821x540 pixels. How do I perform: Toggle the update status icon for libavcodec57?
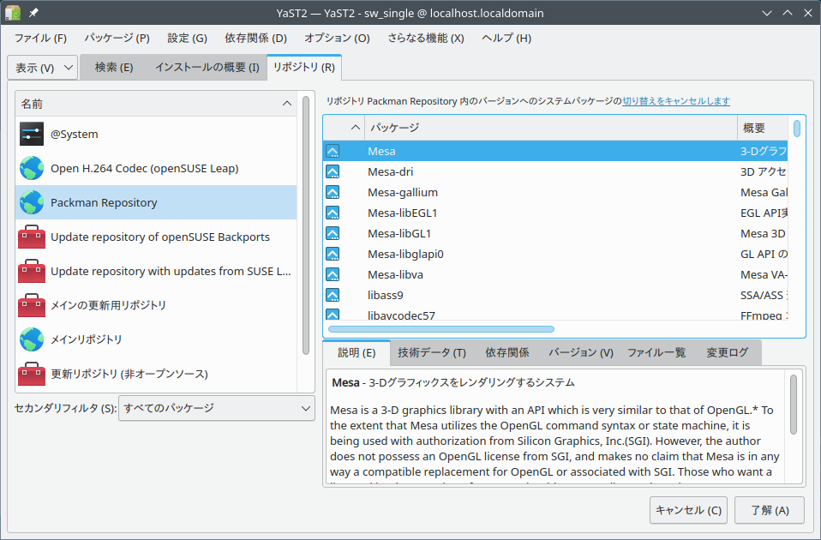333,315
